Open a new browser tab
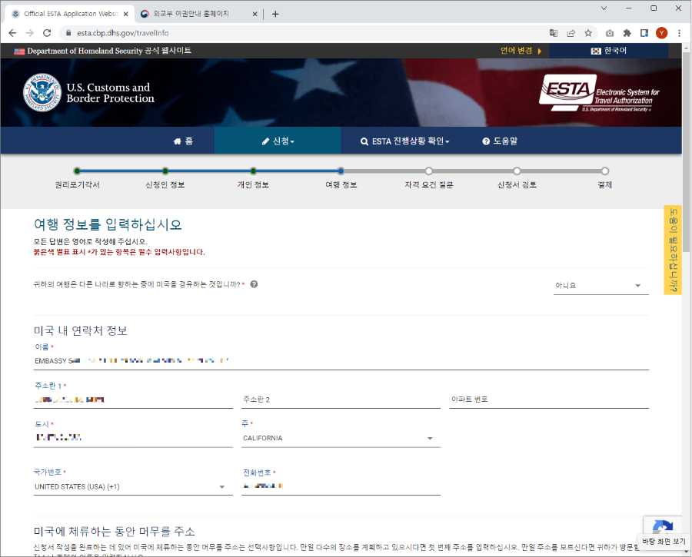Image resolution: width=692 pixels, height=557 pixels. pos(275,14)
